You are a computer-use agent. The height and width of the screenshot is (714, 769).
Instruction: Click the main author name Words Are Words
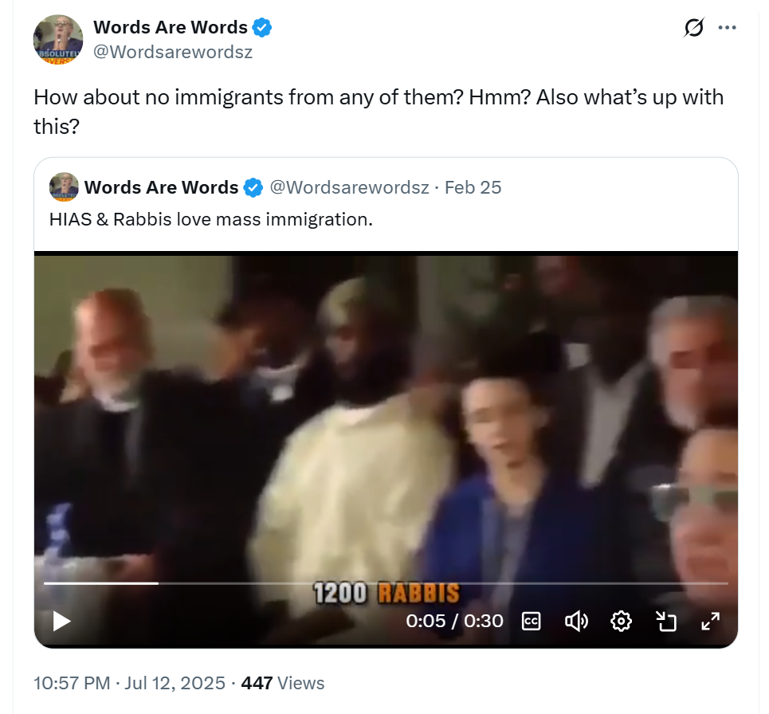171,27
